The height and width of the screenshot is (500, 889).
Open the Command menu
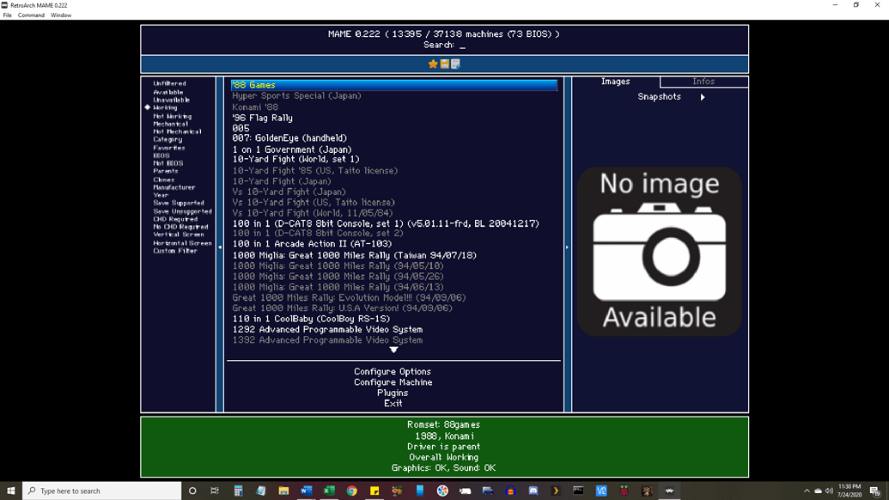tap(31, 15)
